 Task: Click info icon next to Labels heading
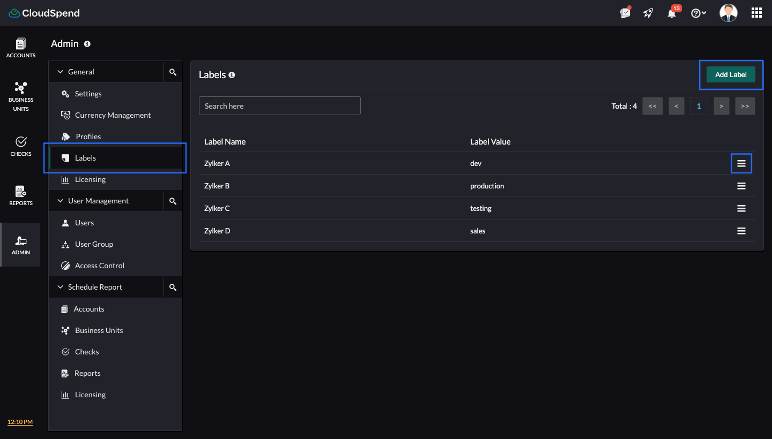tap(232, 75)
